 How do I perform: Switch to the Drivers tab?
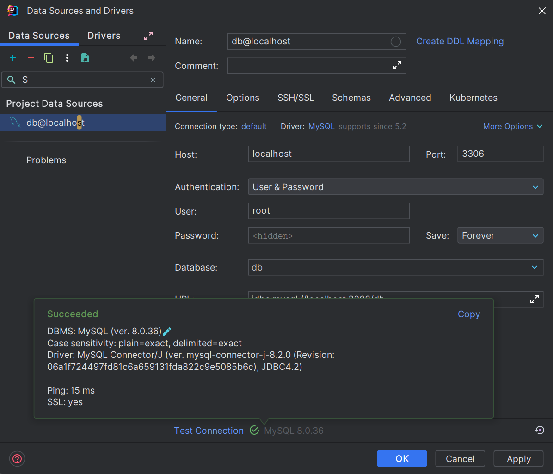[x=104, y=36]
